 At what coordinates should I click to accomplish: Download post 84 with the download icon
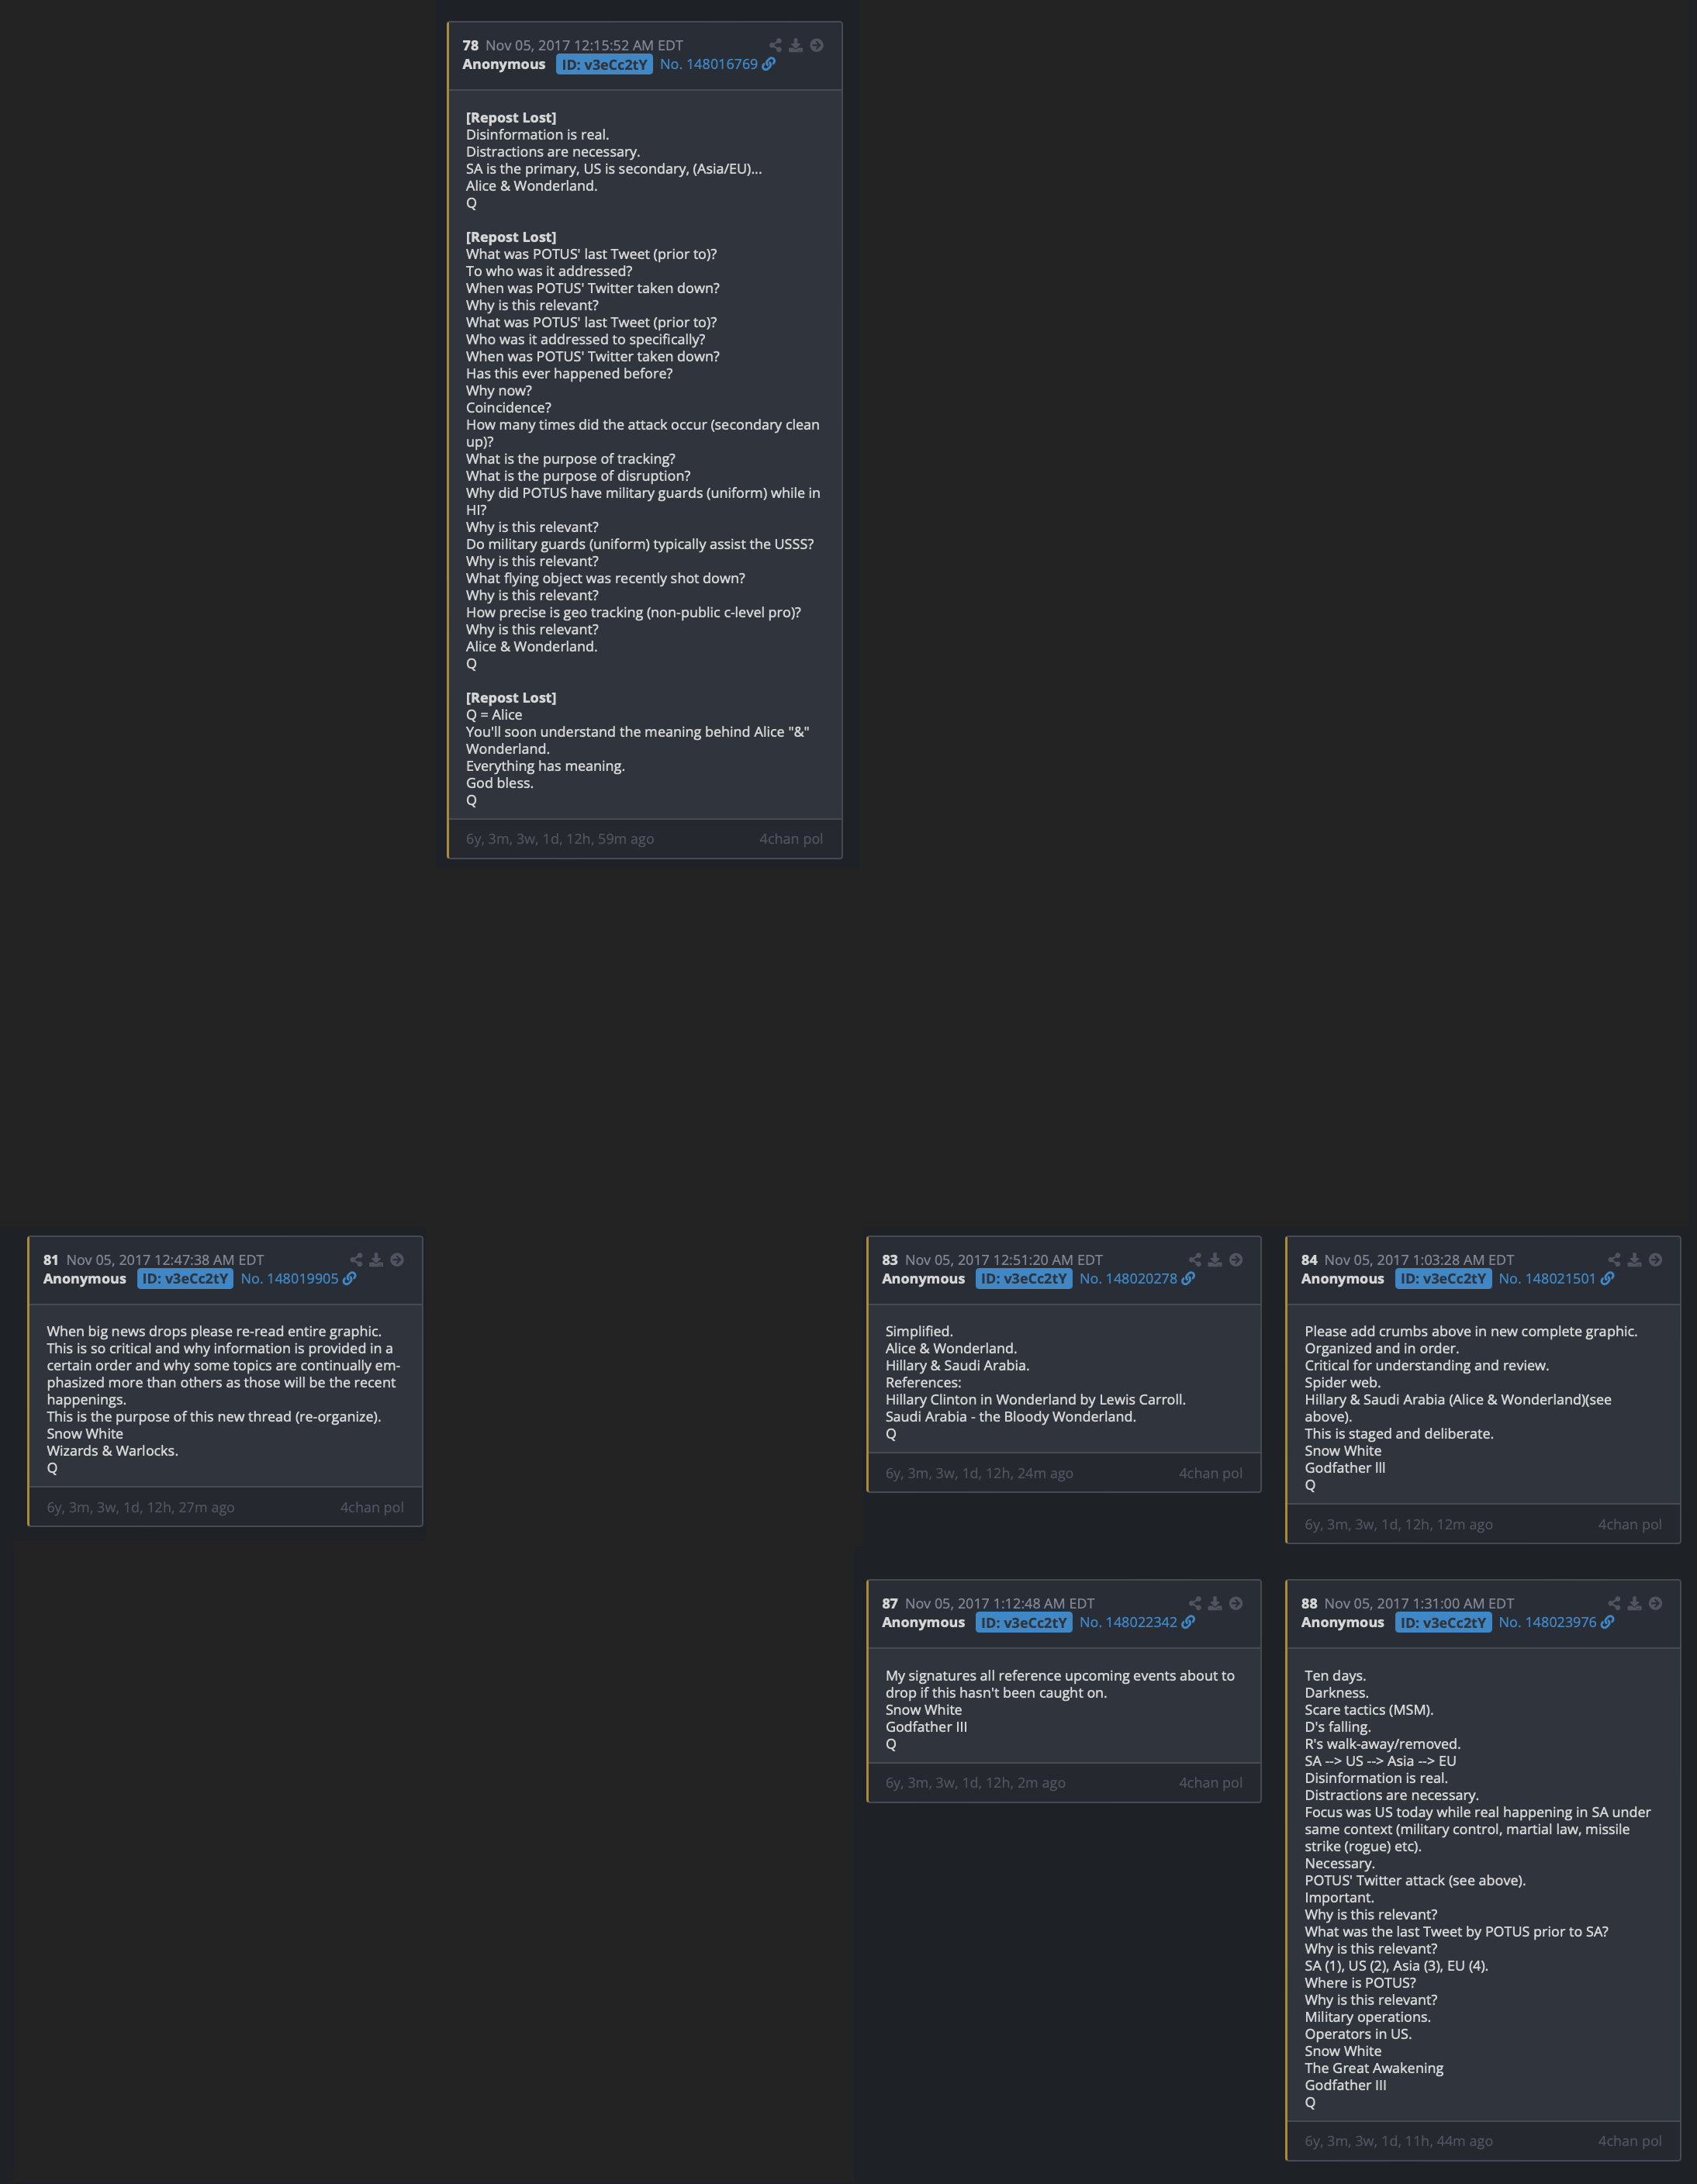[x=1635, y=1260]
